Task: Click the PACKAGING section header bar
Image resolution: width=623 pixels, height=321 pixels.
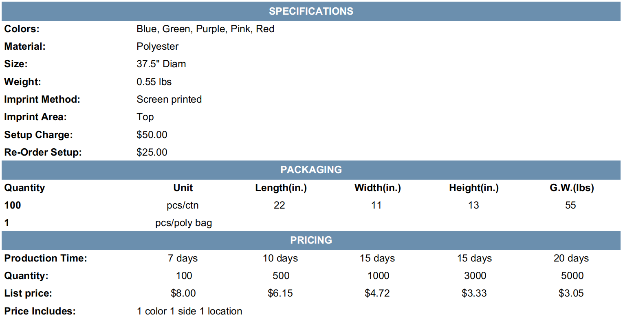Action: click(311, 170)
